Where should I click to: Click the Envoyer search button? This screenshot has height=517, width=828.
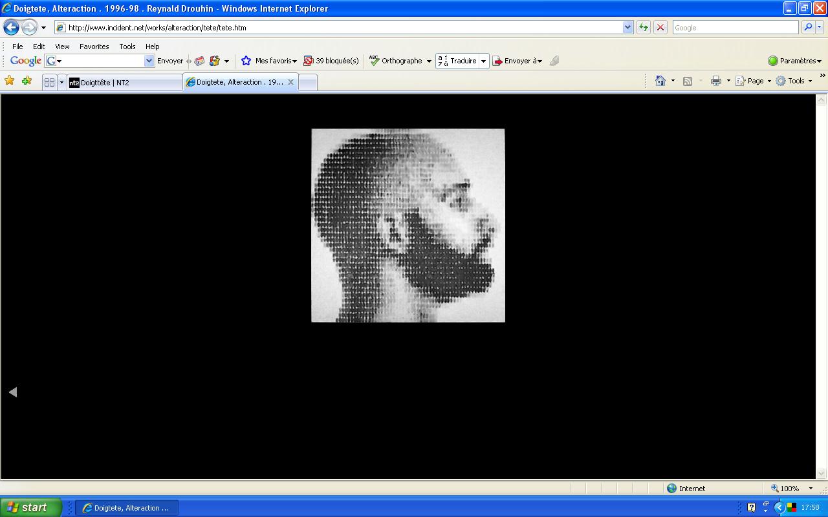tap(170, 61)
